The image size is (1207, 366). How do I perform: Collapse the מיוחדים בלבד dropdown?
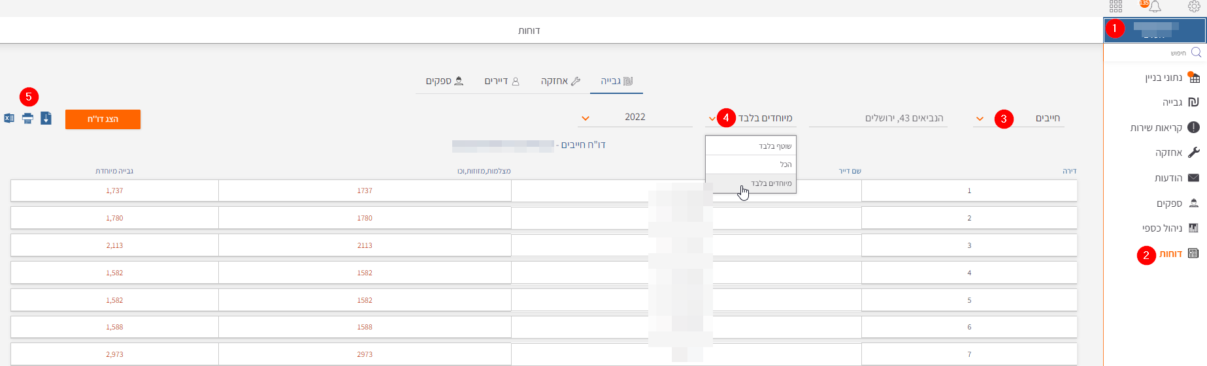712,119
